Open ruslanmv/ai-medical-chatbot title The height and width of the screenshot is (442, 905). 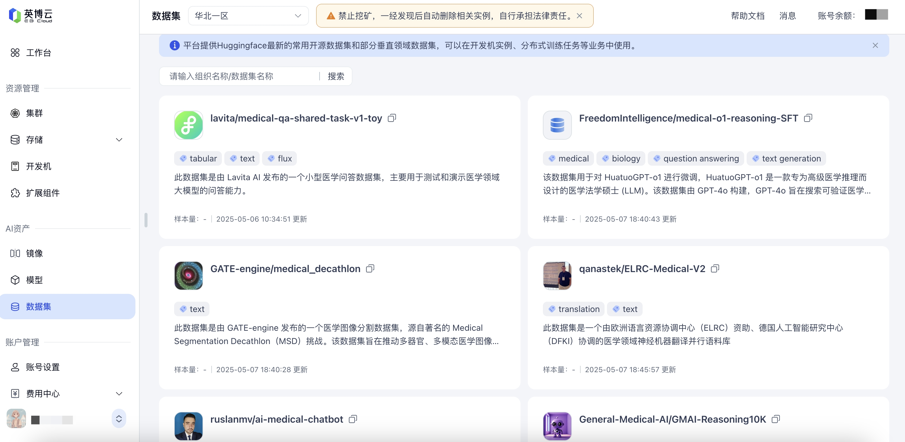click(x=277, y=419)
